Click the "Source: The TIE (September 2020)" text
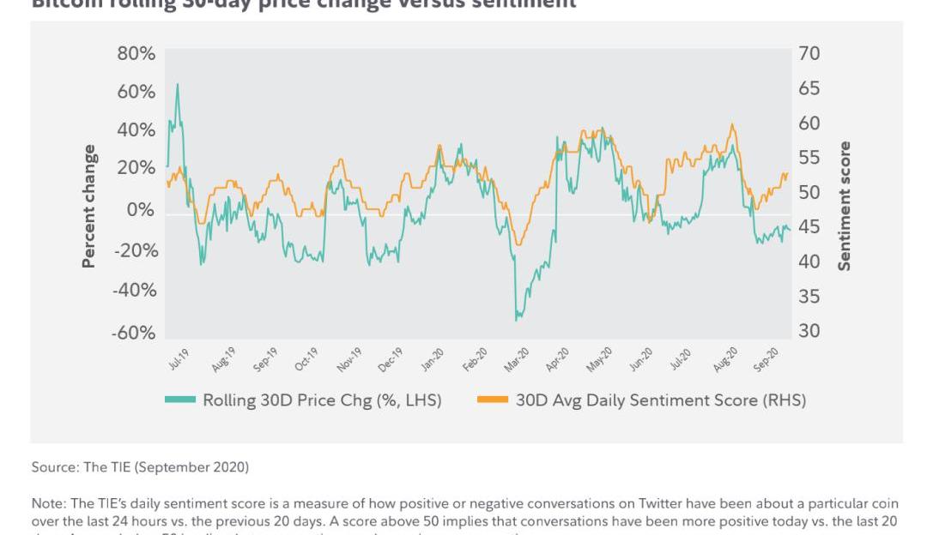The height and width of the screenshot is (535, 927). point(140,467)
